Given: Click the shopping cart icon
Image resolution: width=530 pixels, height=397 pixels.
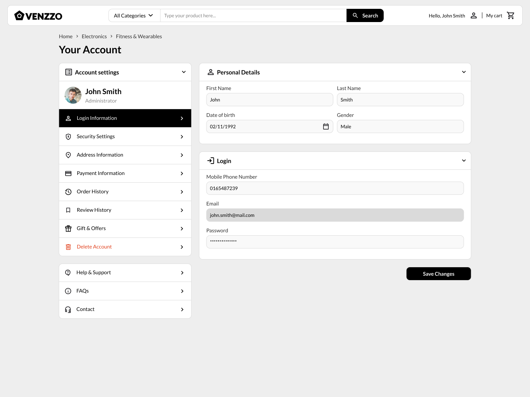Looking at the screenshot, I should point(510,15).
